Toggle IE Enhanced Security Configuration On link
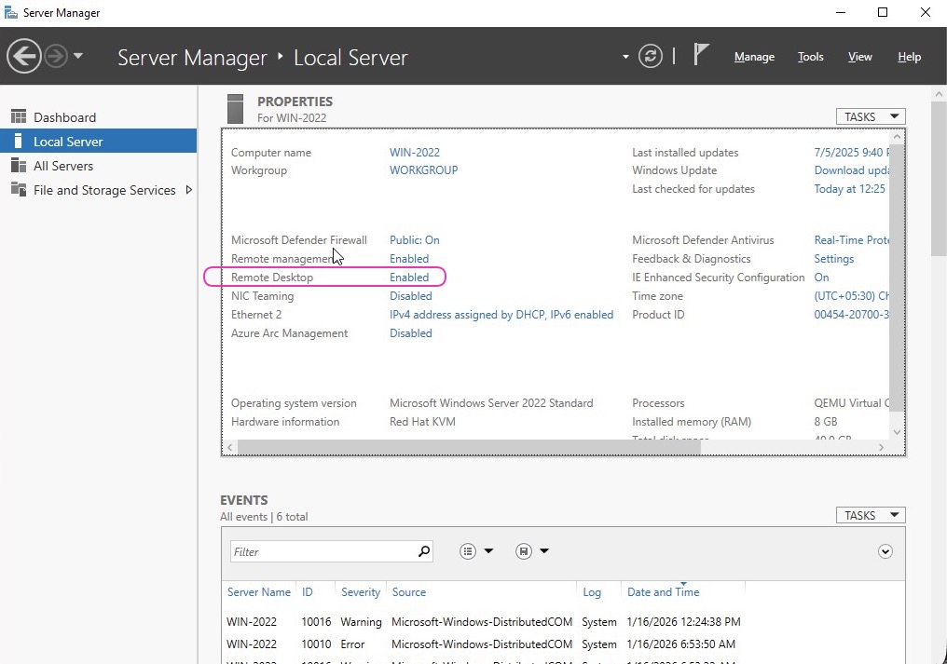The height and width of the screenshot is (664, 947). pyautogui.click(x=821, y=278)
